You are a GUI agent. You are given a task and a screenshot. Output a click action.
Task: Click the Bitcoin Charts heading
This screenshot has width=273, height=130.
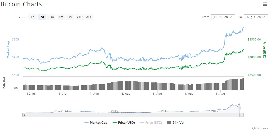[x=21, y=4]
